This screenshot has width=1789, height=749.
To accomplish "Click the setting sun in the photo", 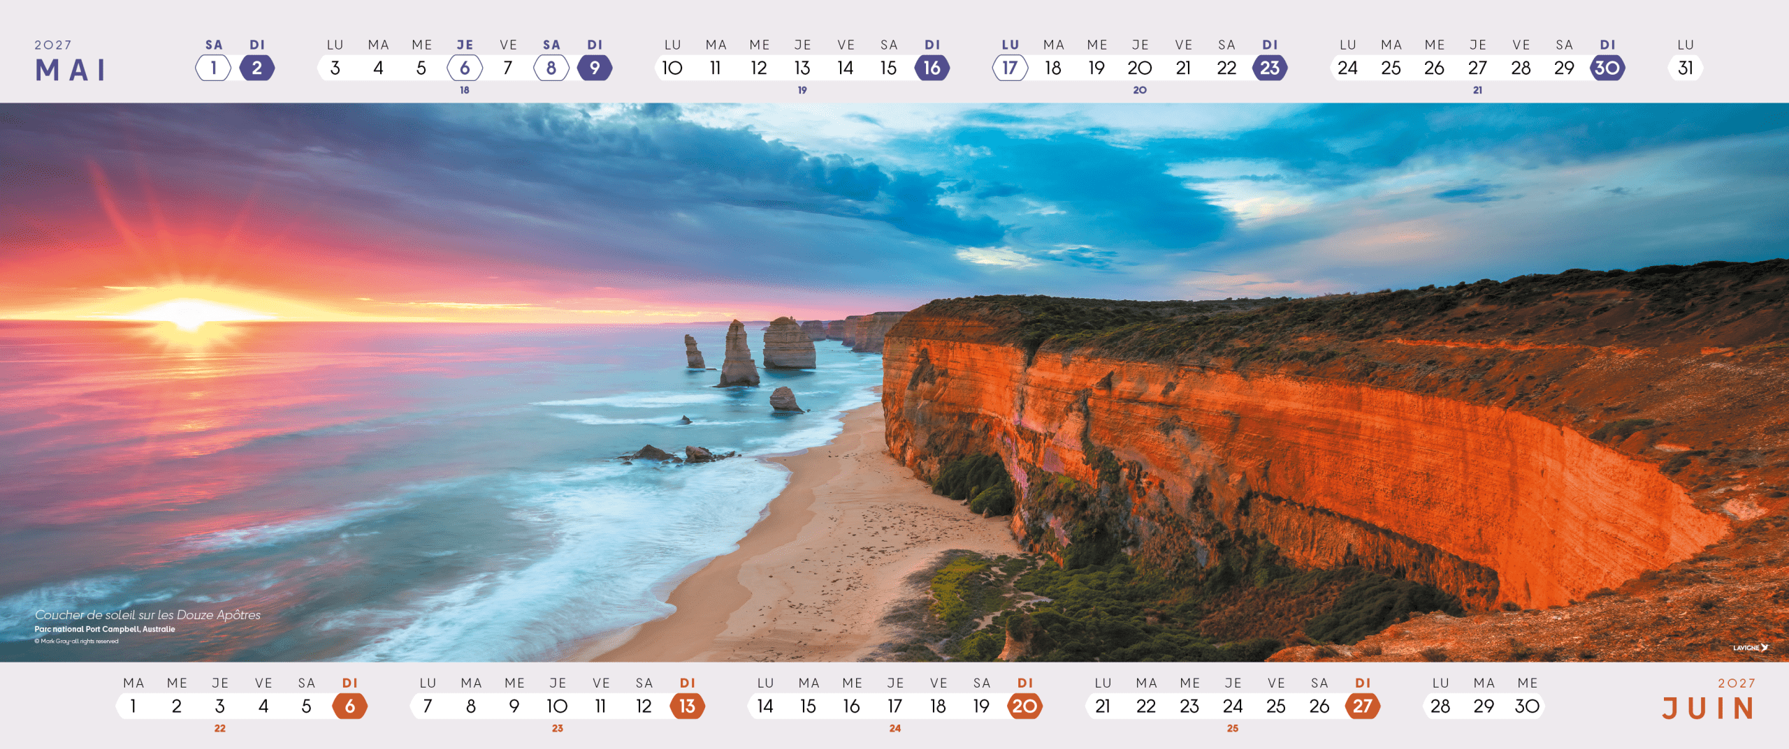I will point(189,313).
